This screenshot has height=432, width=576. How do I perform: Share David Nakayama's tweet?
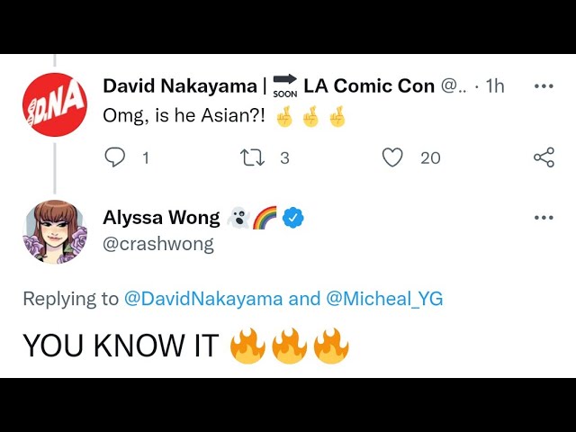544,157
